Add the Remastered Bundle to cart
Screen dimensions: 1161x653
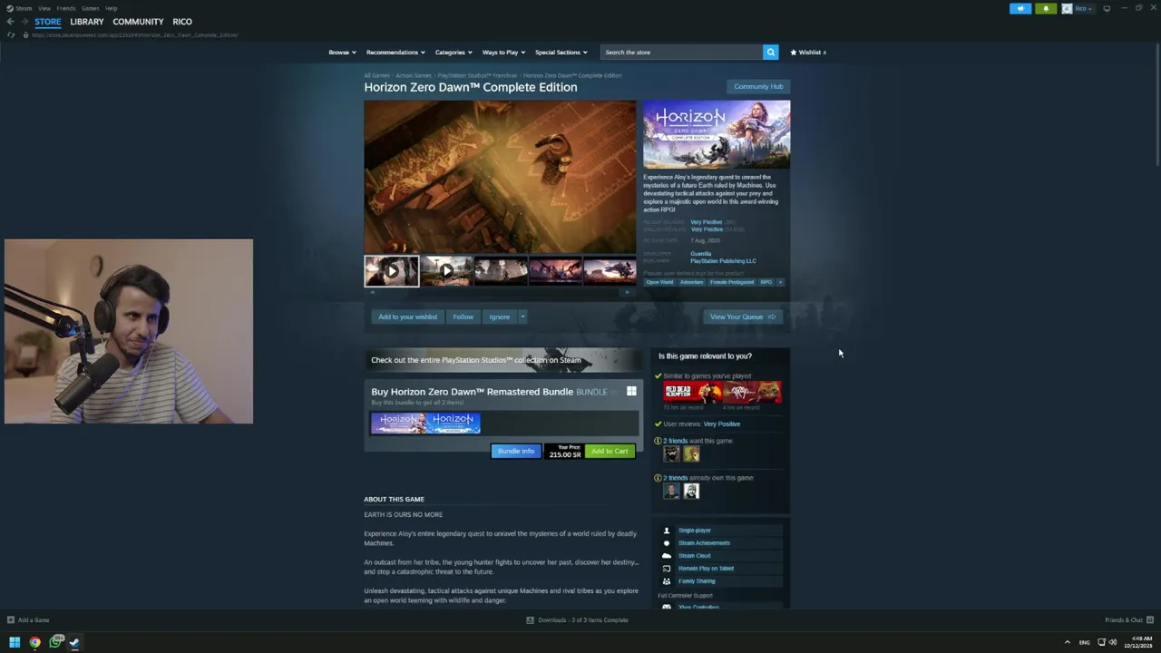click(610, 451)
